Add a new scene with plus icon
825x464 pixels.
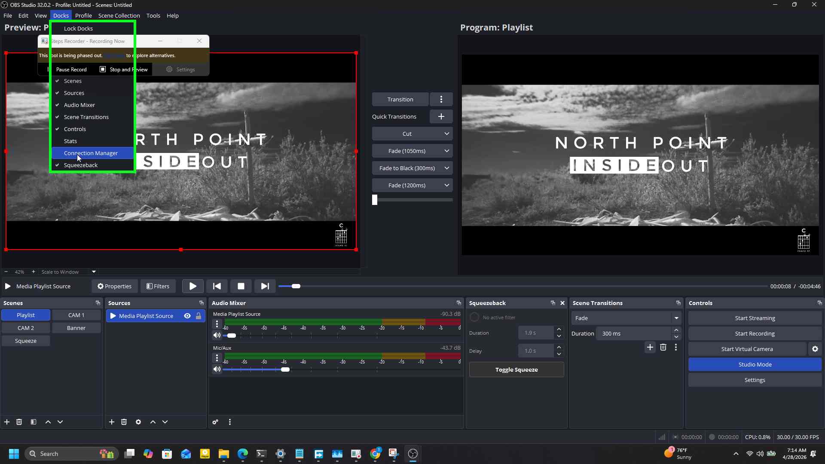pos(7,422)
